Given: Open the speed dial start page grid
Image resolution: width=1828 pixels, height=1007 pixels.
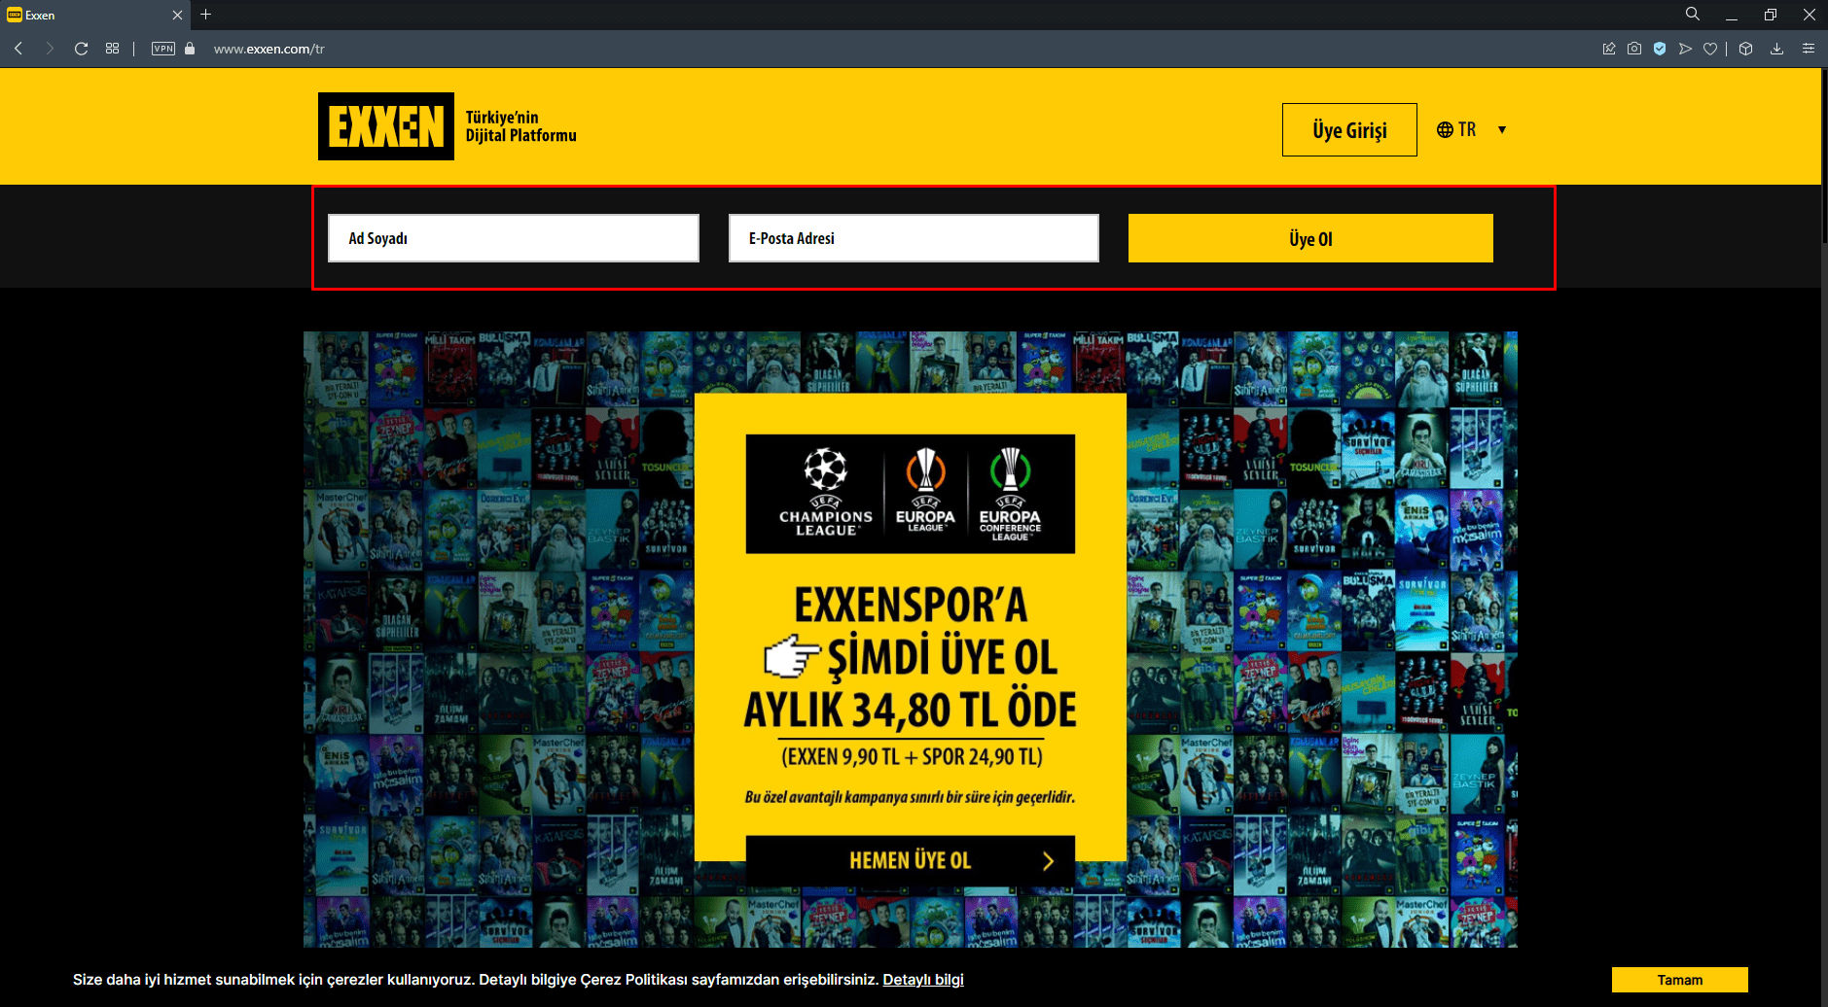Looking at the screenshot, I should pos(113,49).
